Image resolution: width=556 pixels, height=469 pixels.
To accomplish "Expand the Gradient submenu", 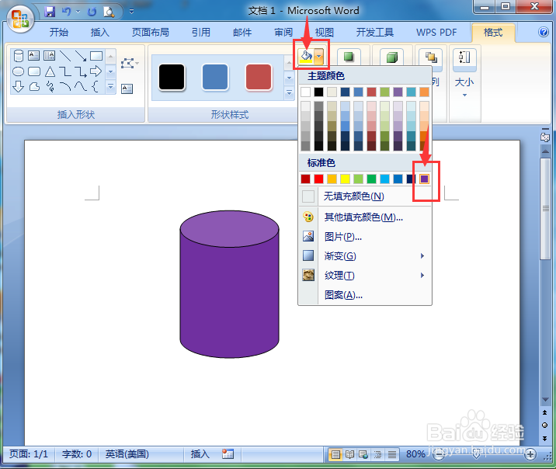I will point(366,256).
